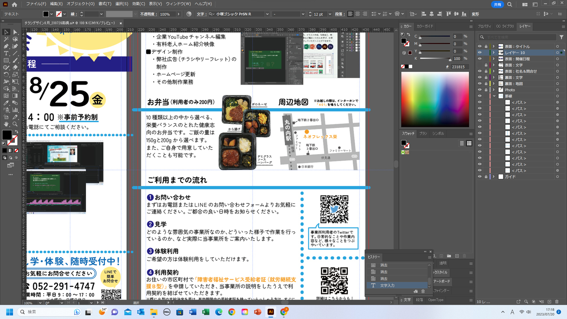Open the ファイル(F) menu
567x319 pixels.
pos(36,4)
